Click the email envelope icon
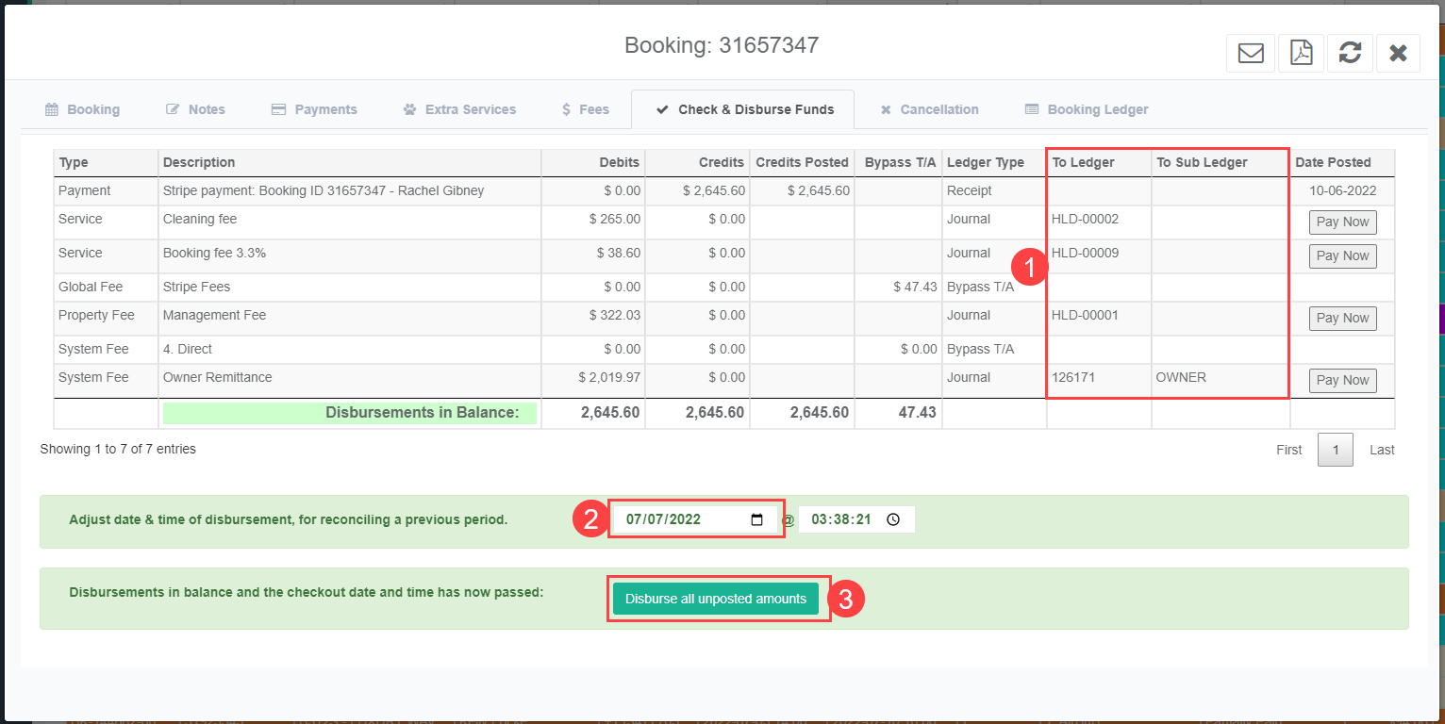The width and height of the screenshot is (1445, 724). pyautogui.click(x=1251, y=53)
